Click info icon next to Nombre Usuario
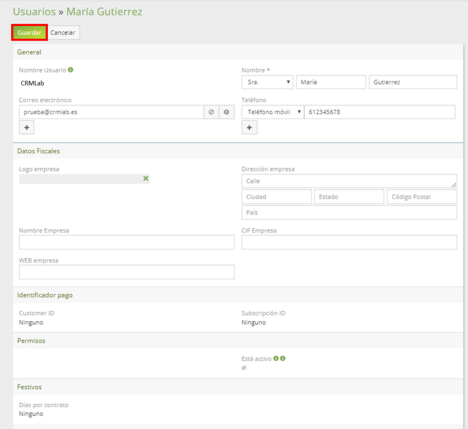 coord(70,70)
